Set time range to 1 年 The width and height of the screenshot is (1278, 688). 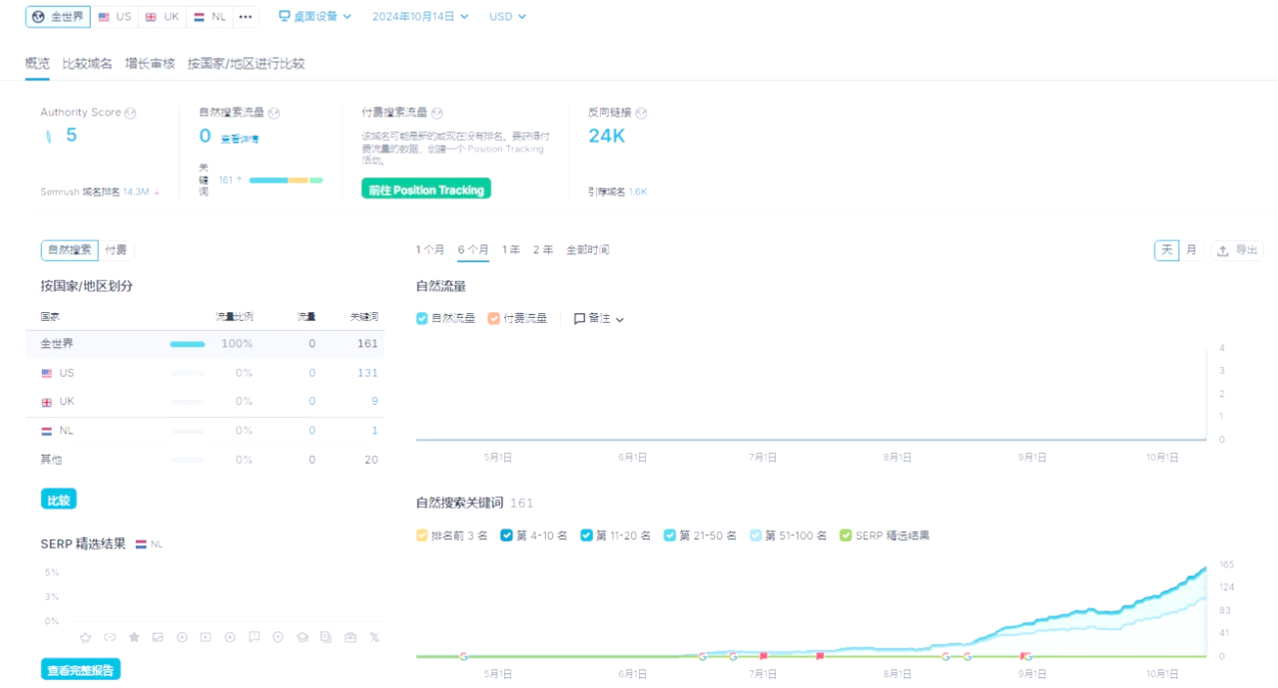coord(511,250)
